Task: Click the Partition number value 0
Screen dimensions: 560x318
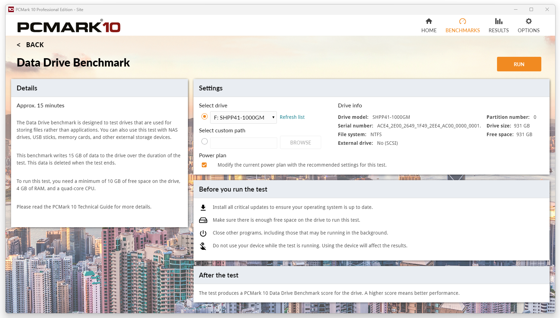Action: [535, 117]
